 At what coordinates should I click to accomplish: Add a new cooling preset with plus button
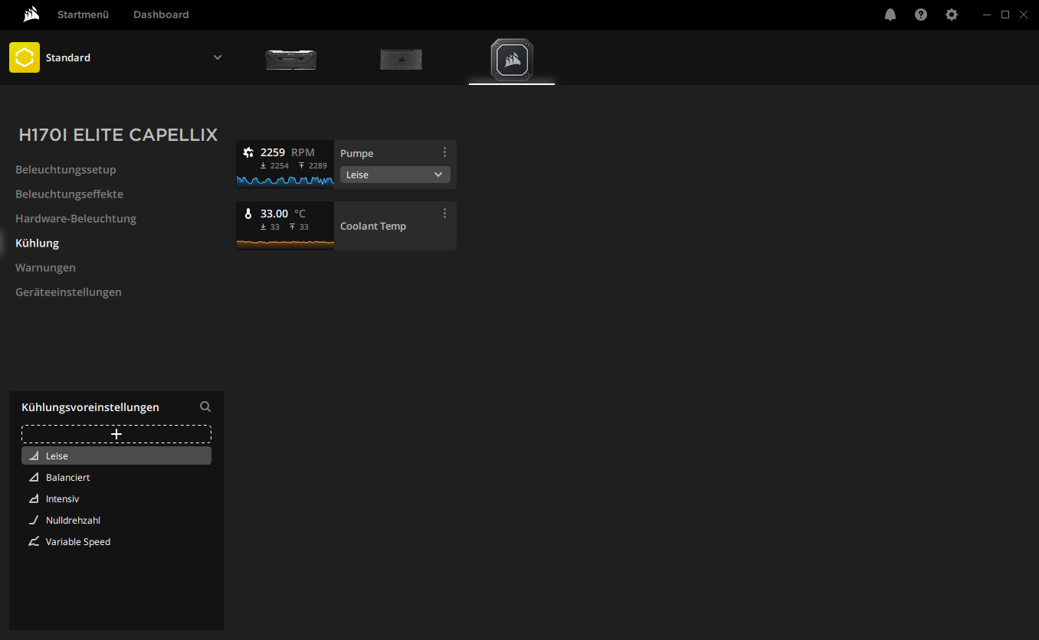[x=116, y=434]
